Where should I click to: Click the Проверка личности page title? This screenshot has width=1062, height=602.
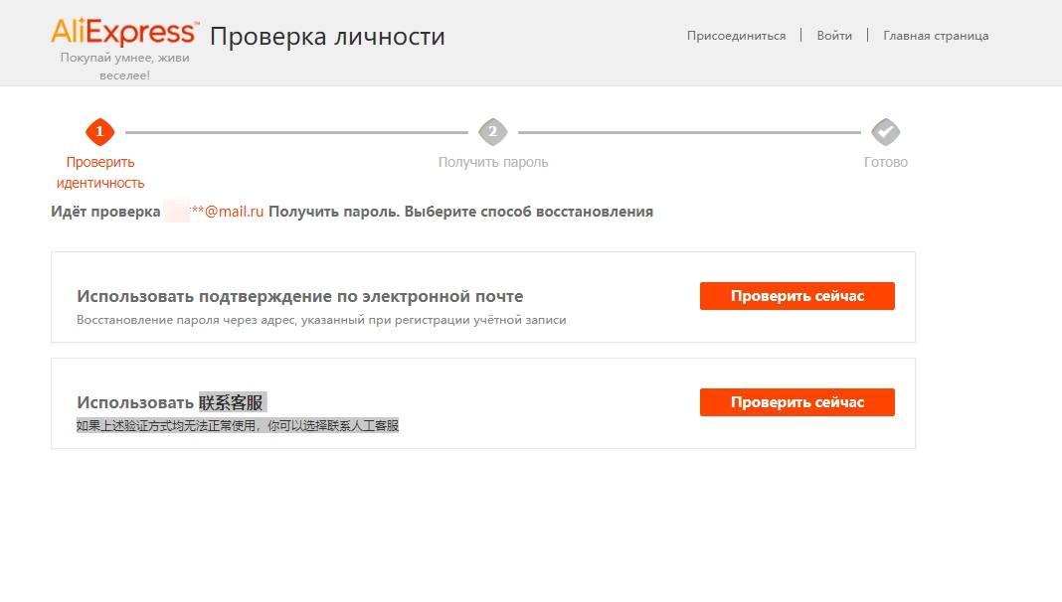327,37
